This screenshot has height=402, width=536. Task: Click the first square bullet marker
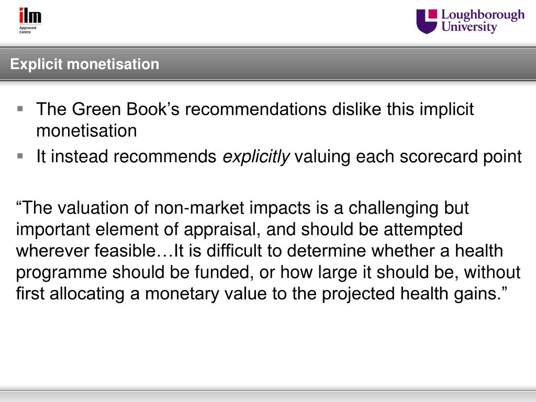tap(20, 109)
